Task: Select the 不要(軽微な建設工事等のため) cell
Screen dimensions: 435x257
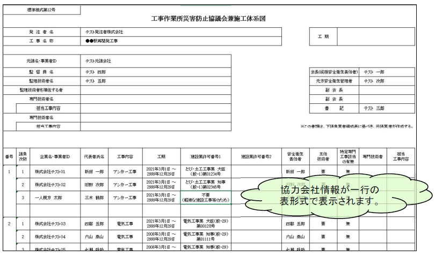Action: coord(206,198)
